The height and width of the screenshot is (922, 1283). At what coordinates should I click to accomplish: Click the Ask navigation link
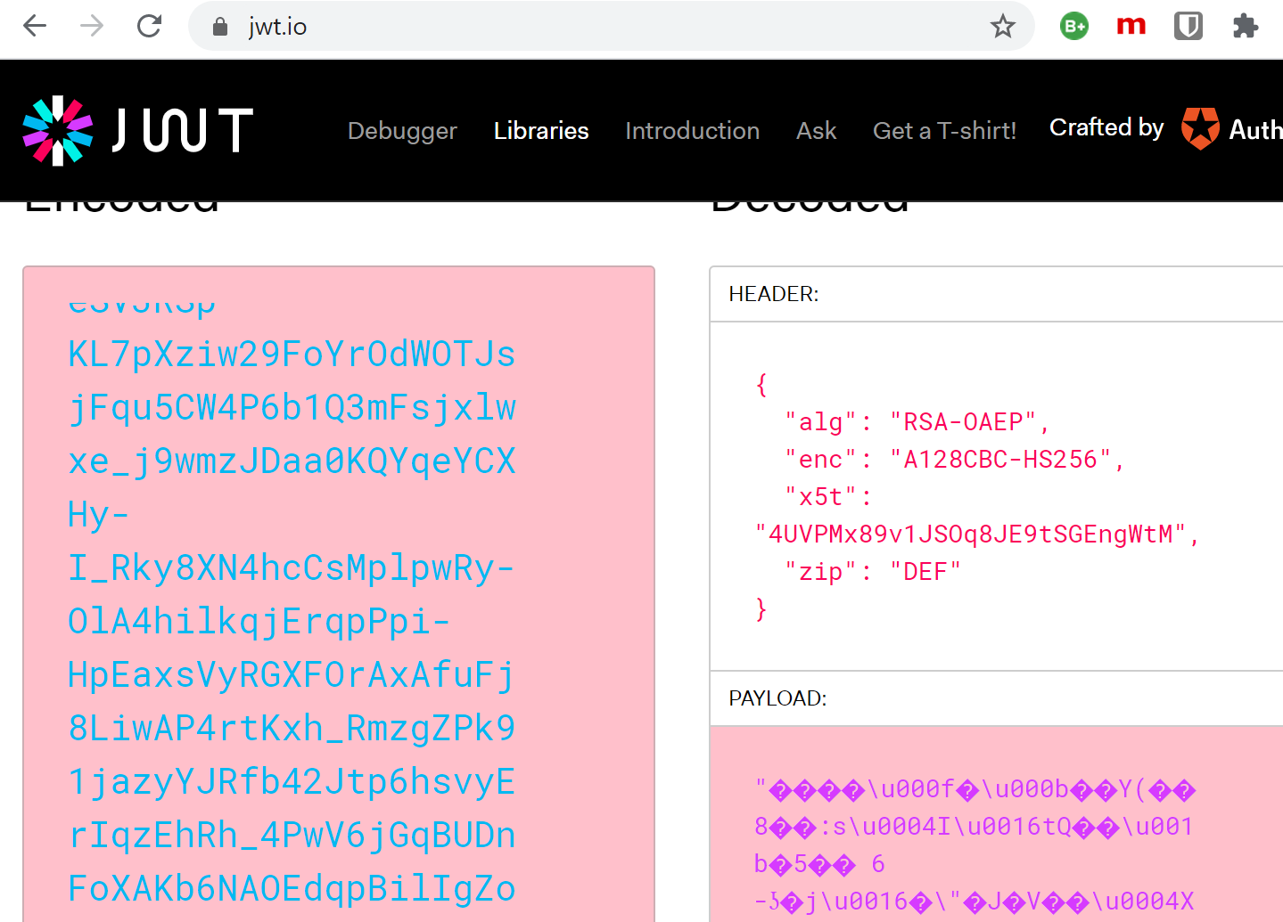[816, 131]
